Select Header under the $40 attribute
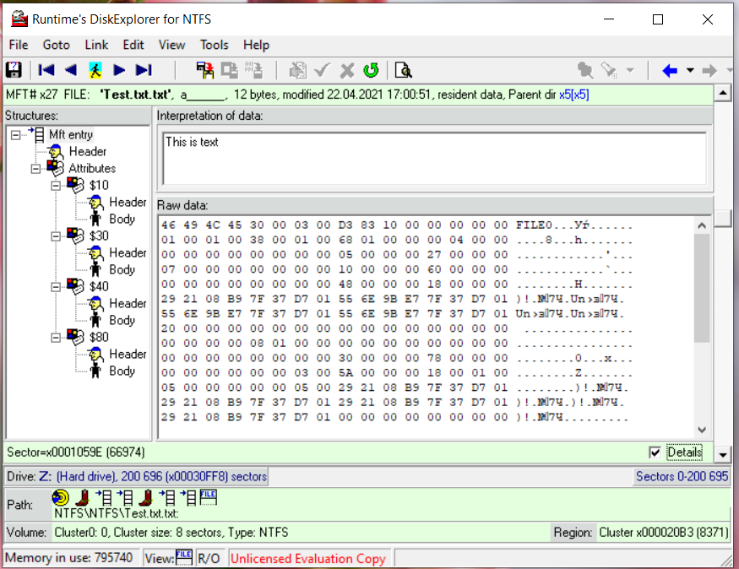The height and width of the screenshot is (569, 739). (x=128, y=303)
